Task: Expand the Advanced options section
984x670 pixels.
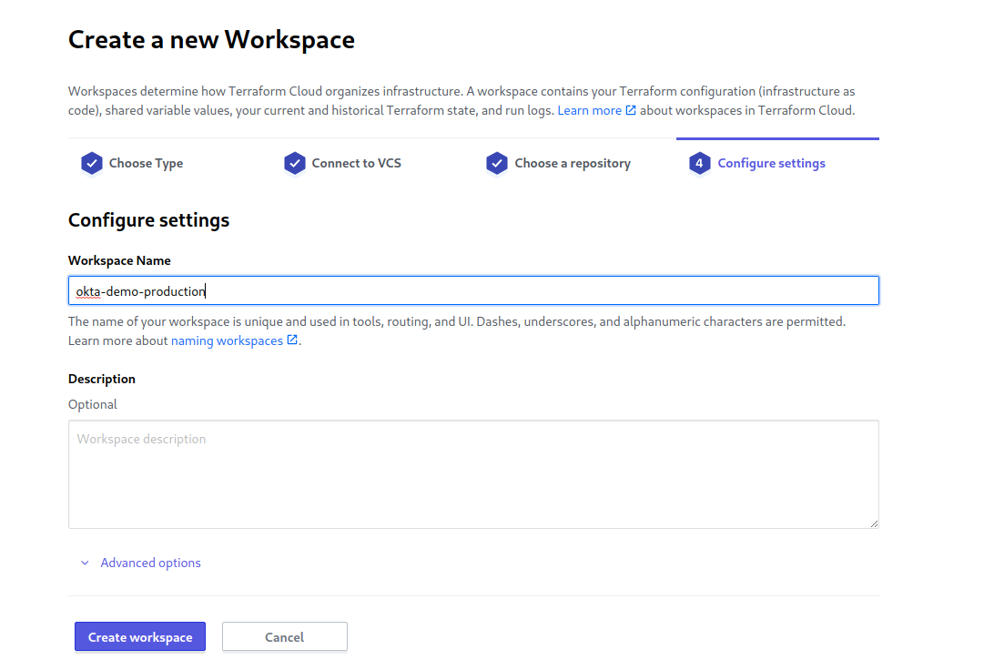Action: click(x=150, y=563)
